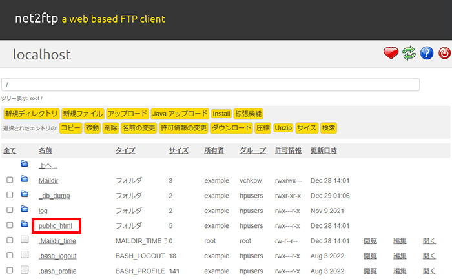The height and width of the screenshot is (279, 452).
Task: Click the red heart bookmark icon
Action: coord(391,54)
